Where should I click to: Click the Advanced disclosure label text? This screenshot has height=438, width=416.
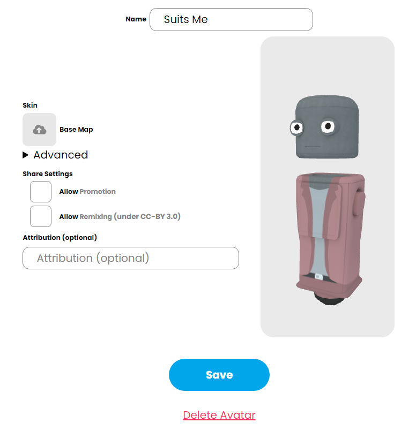(61, 155)
